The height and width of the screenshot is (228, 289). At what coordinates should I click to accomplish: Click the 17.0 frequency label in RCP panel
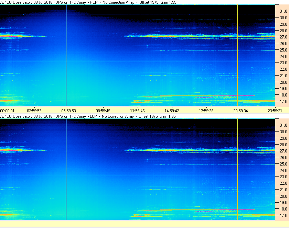(x=283, y=101)
